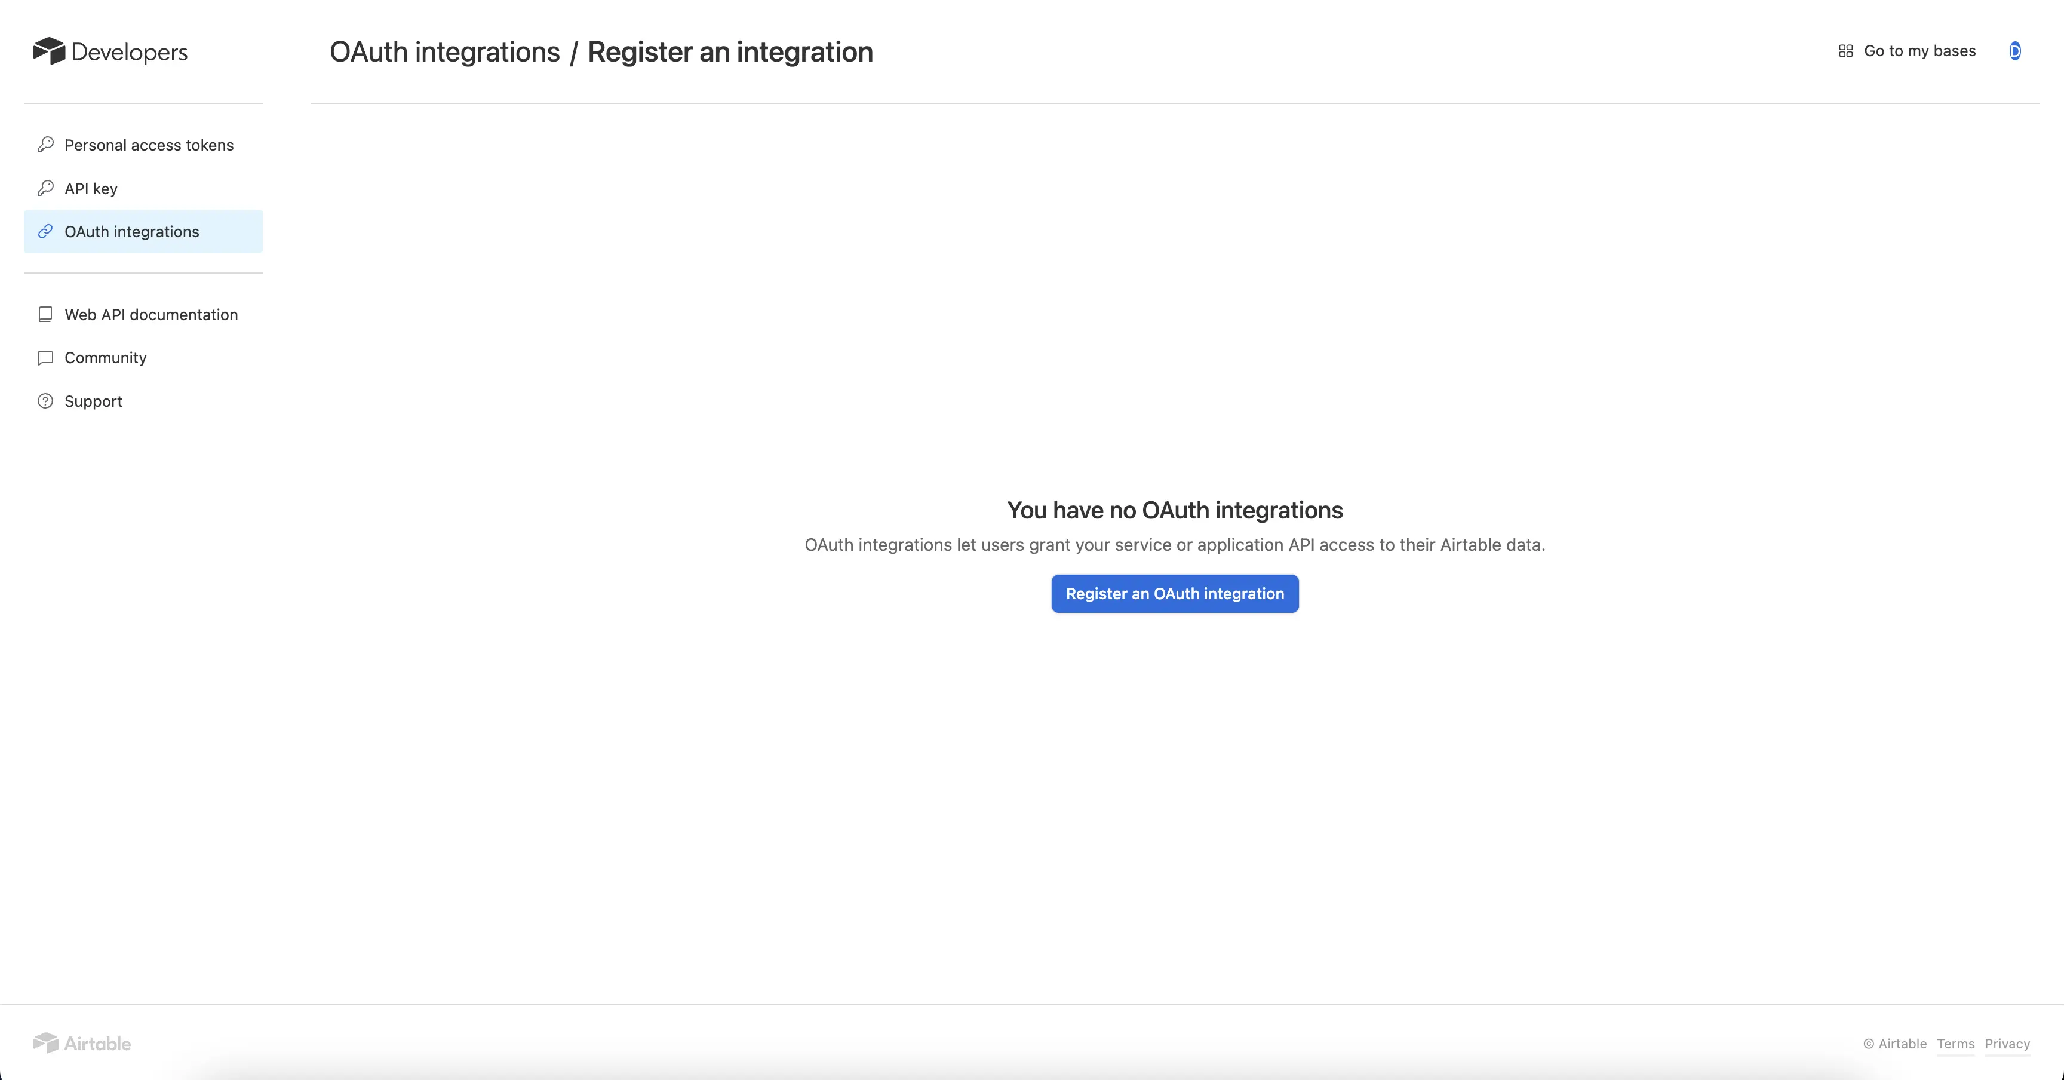Click the gray Airtable footer logo
The width and height of the screenshot is (2064, 1080).
coord(82,1042)
